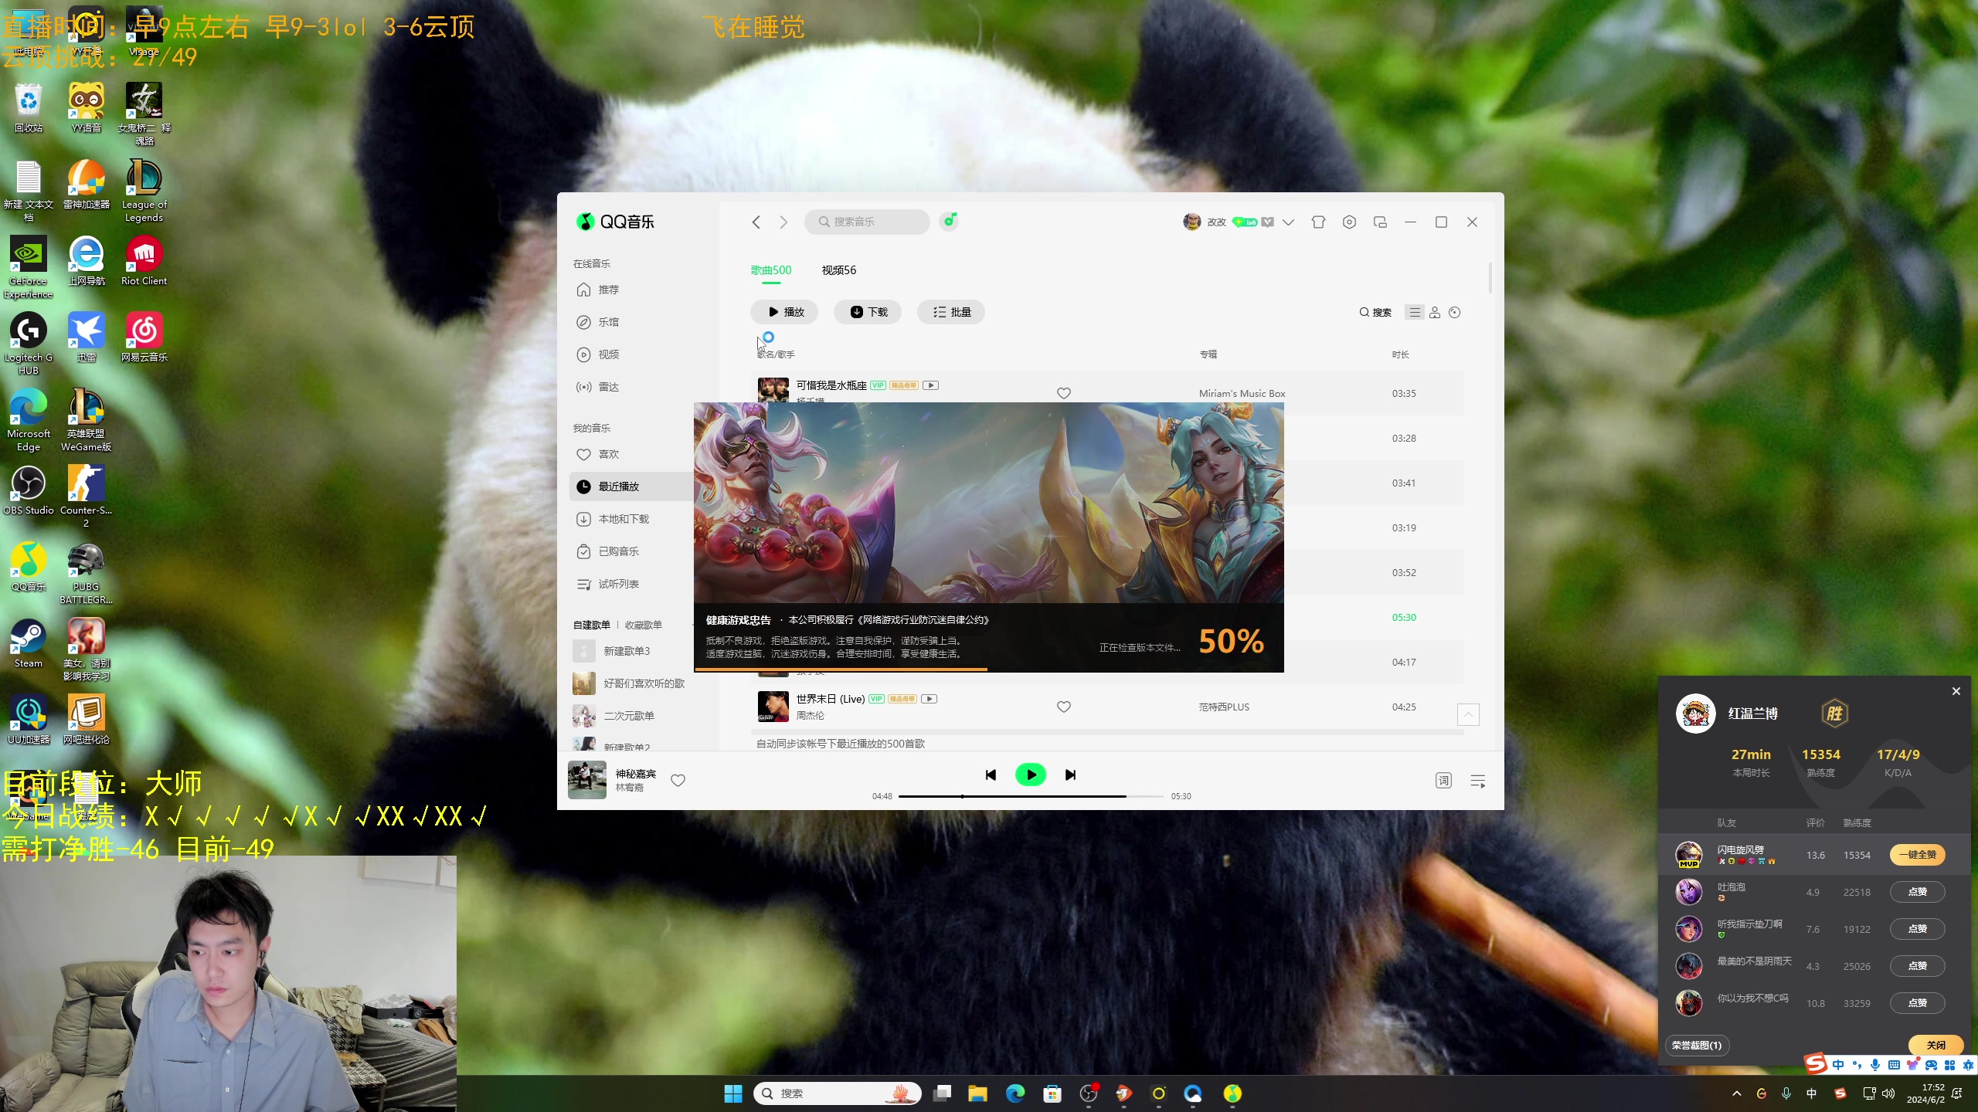Play MV icon for 可惜我是水瓶座
This screenshot has height=1112, width=1978.
(x=930, y=385)
